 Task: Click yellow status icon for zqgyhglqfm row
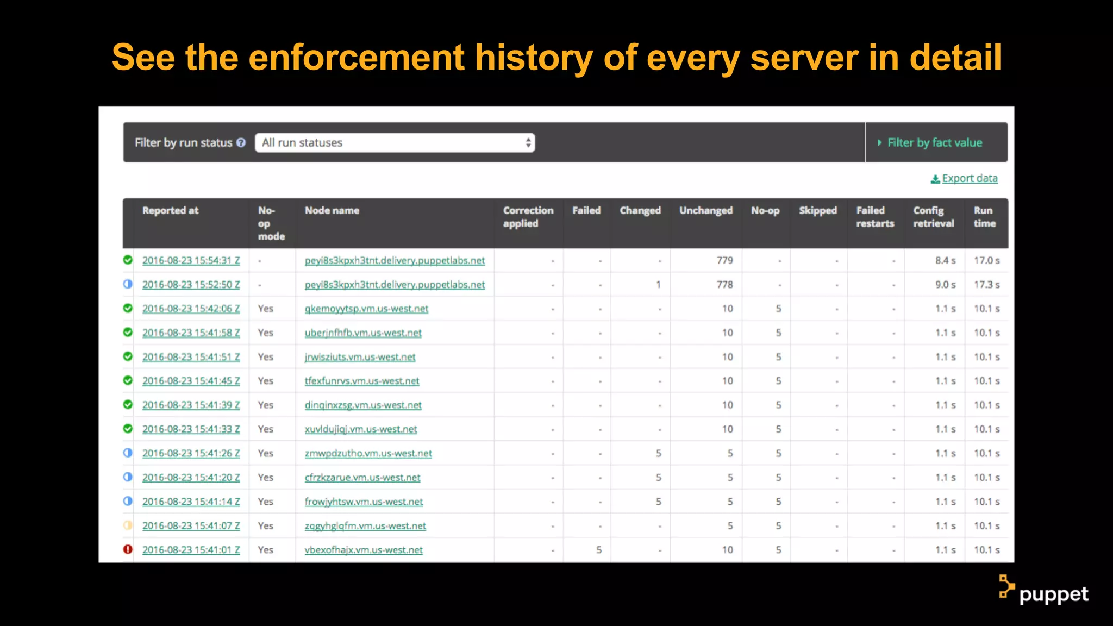128,525
